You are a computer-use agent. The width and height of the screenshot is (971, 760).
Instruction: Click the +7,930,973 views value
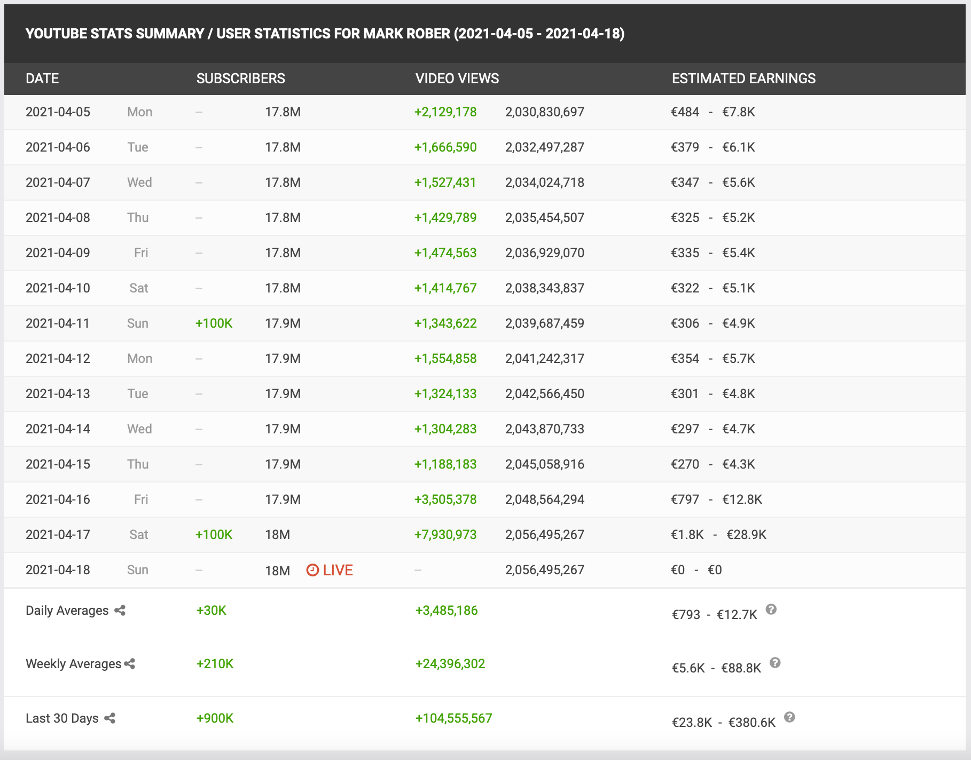[445, 535]
